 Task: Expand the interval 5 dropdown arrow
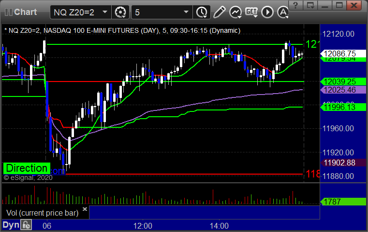point(186,12)
